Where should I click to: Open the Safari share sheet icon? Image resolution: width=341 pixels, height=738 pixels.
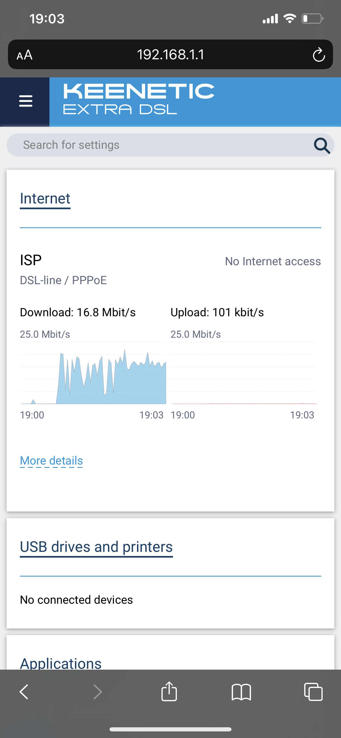point(169,691)
